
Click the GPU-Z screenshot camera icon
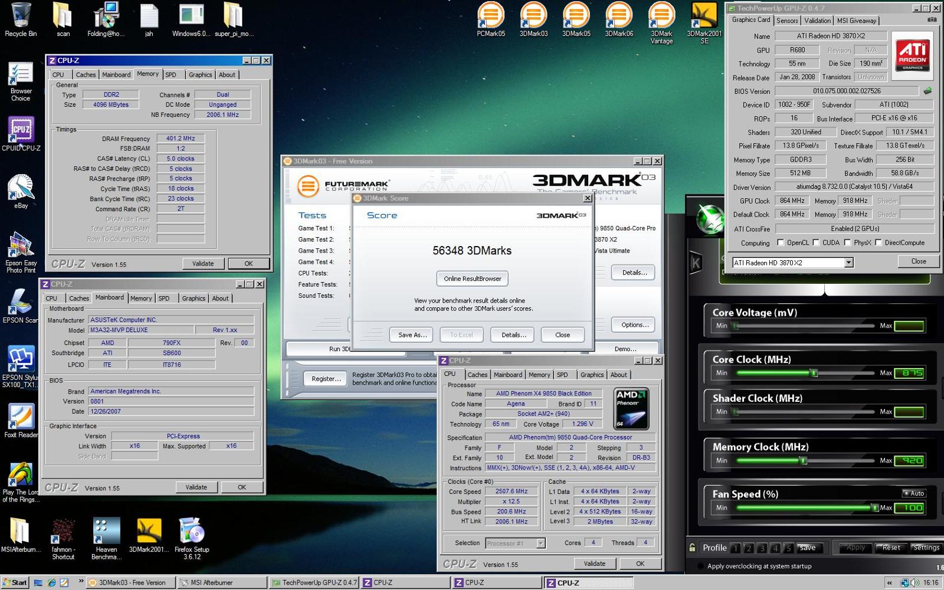[932, 19]
